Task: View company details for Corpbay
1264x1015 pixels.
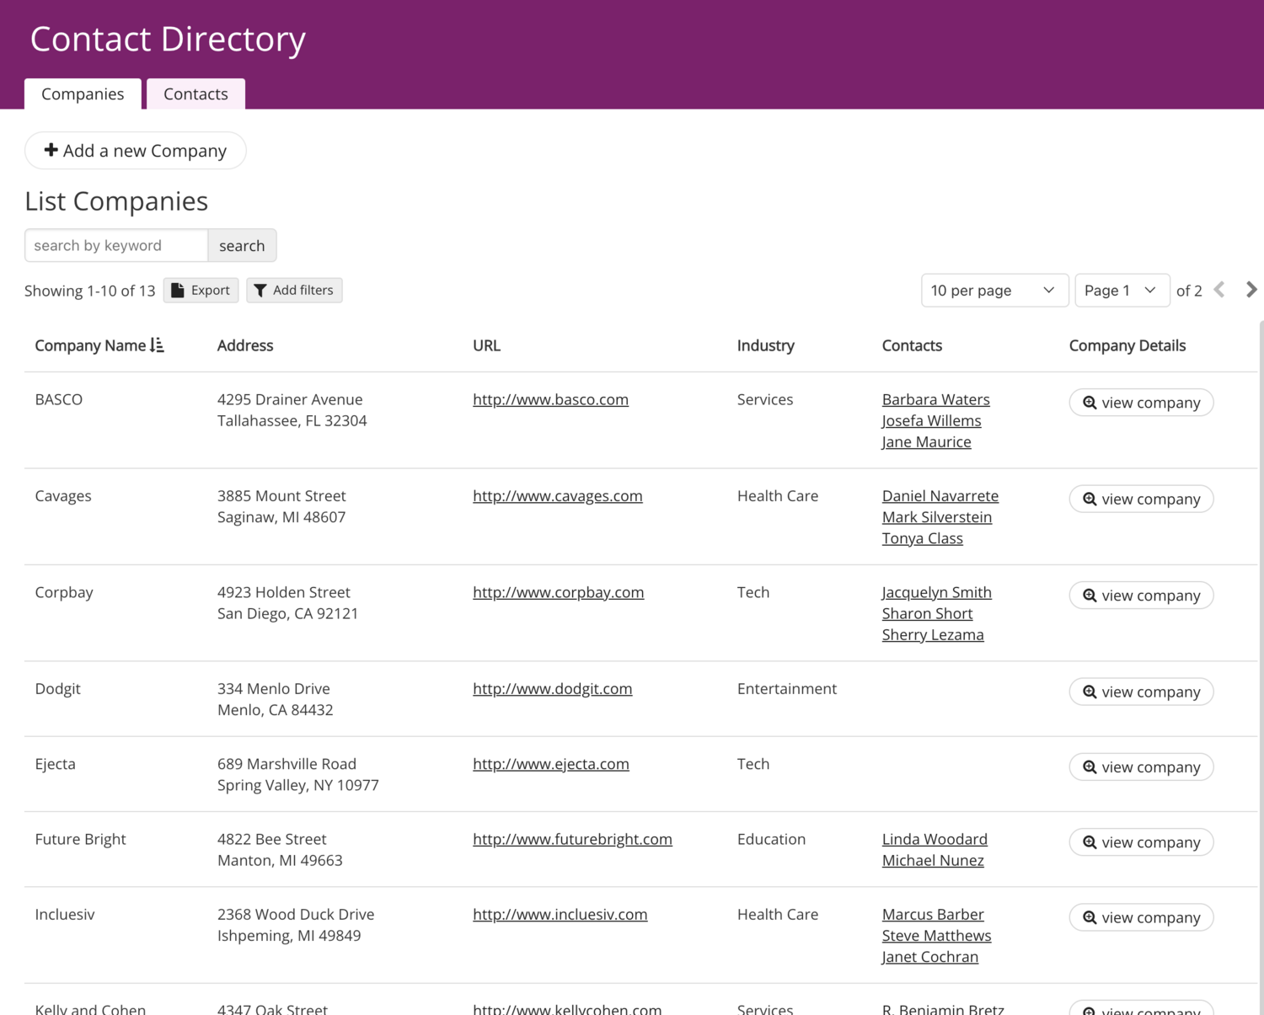Action: [x=1141, y=596]
